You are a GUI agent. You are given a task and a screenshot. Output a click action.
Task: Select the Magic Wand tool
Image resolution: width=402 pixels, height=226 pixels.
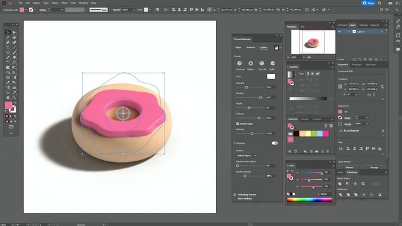tap(8, 38)
